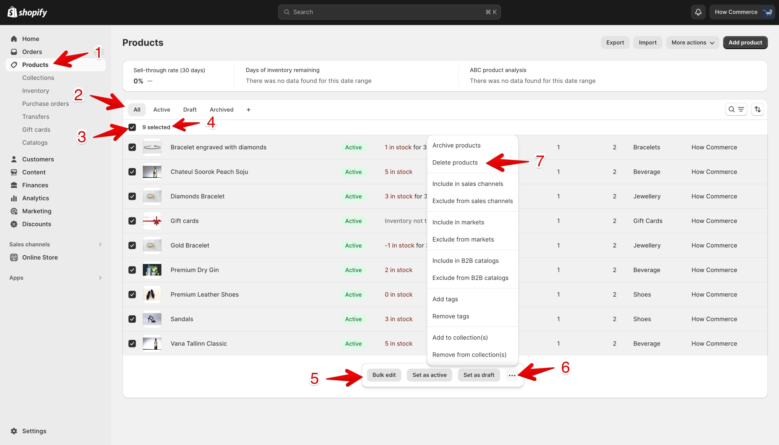Uncheck the Sandals row checkbox
Viewport: 779px width, 445px height.
coord(132,319)
